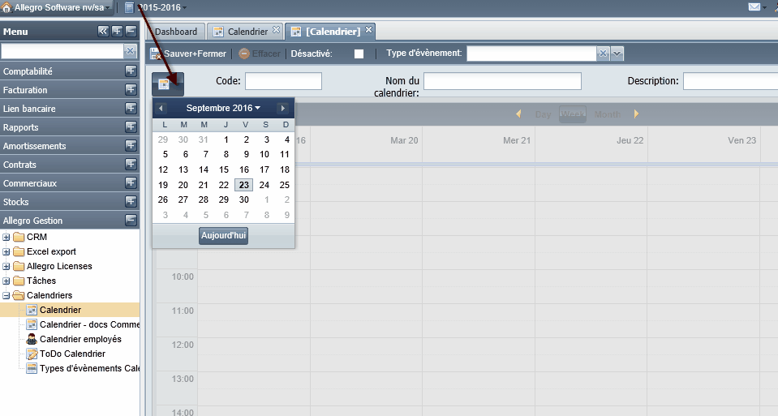Navigate to next week arrow
Screen dimensions: 778x416
coord(636,114)
